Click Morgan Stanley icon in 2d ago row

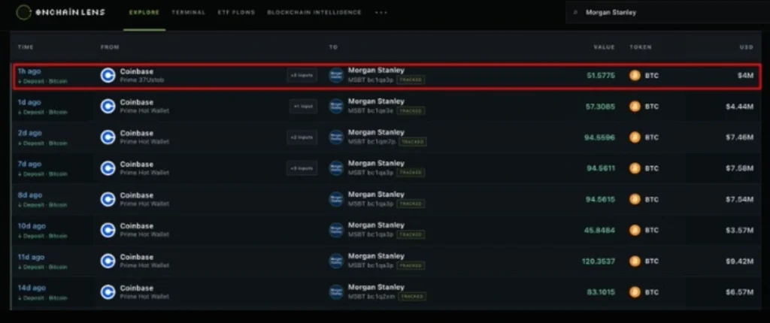(x=336, y=137)
